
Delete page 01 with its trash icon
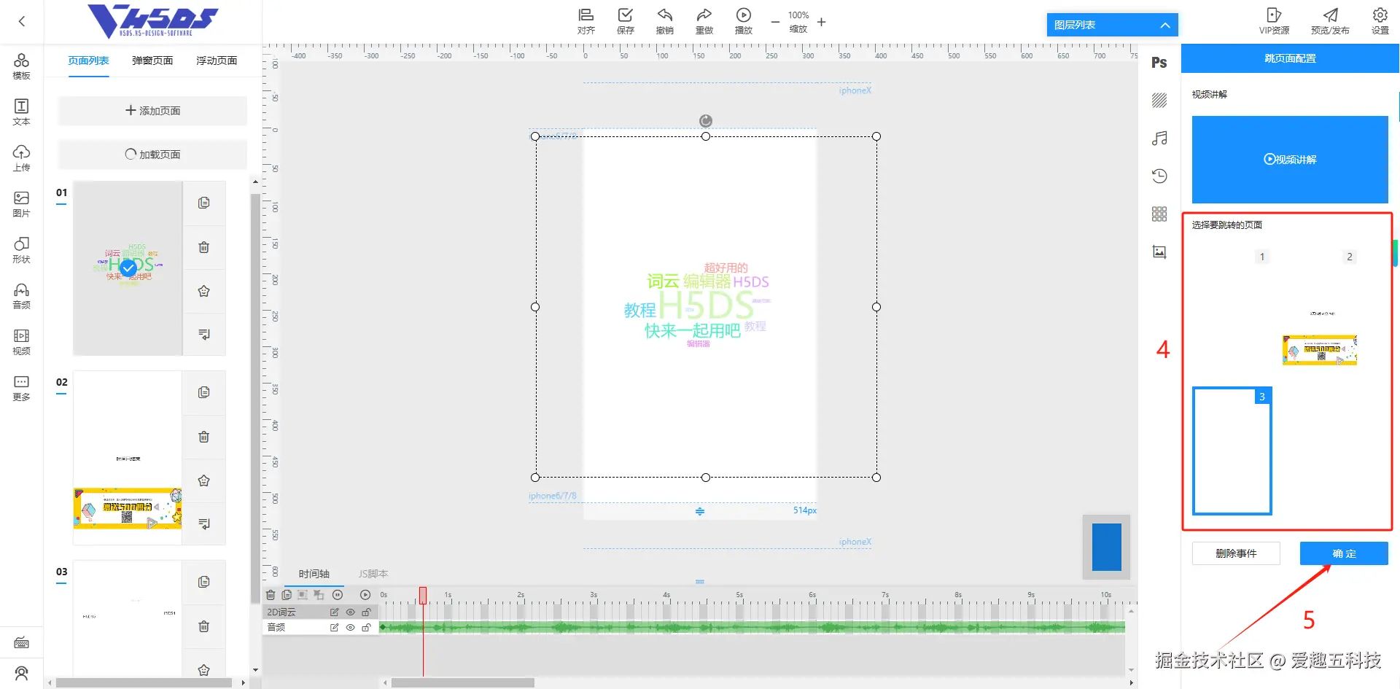(204, 247)
